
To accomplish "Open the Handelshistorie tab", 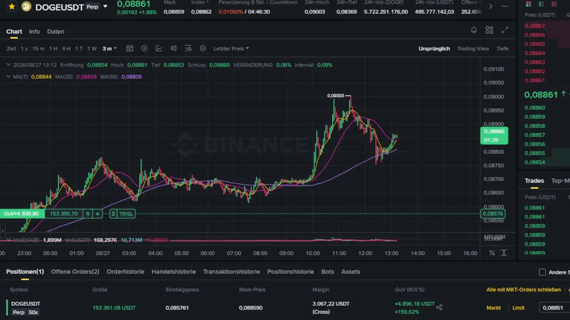I will pyautogui.click(x=174, y=272).
